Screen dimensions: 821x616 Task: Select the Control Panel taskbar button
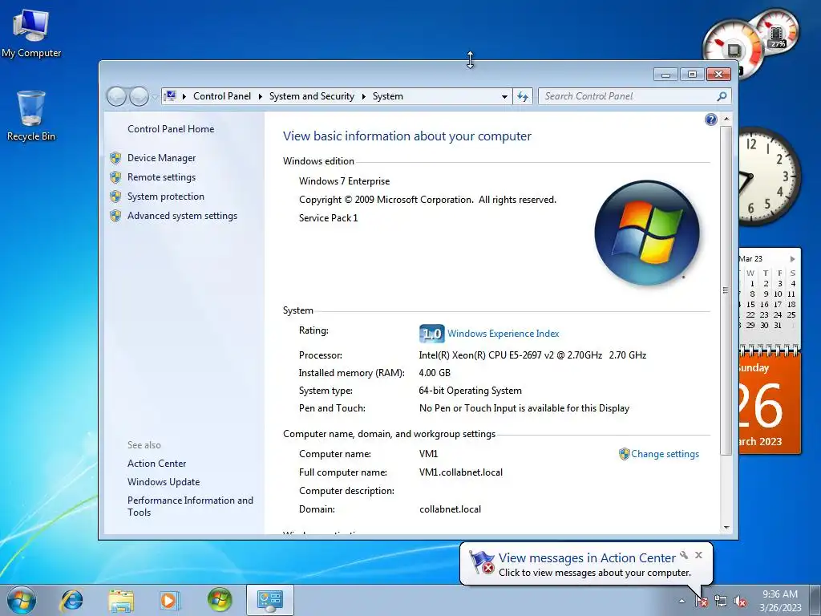point(269,600)
